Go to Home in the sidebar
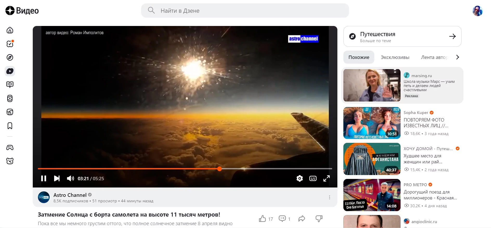 pos(10,30)
